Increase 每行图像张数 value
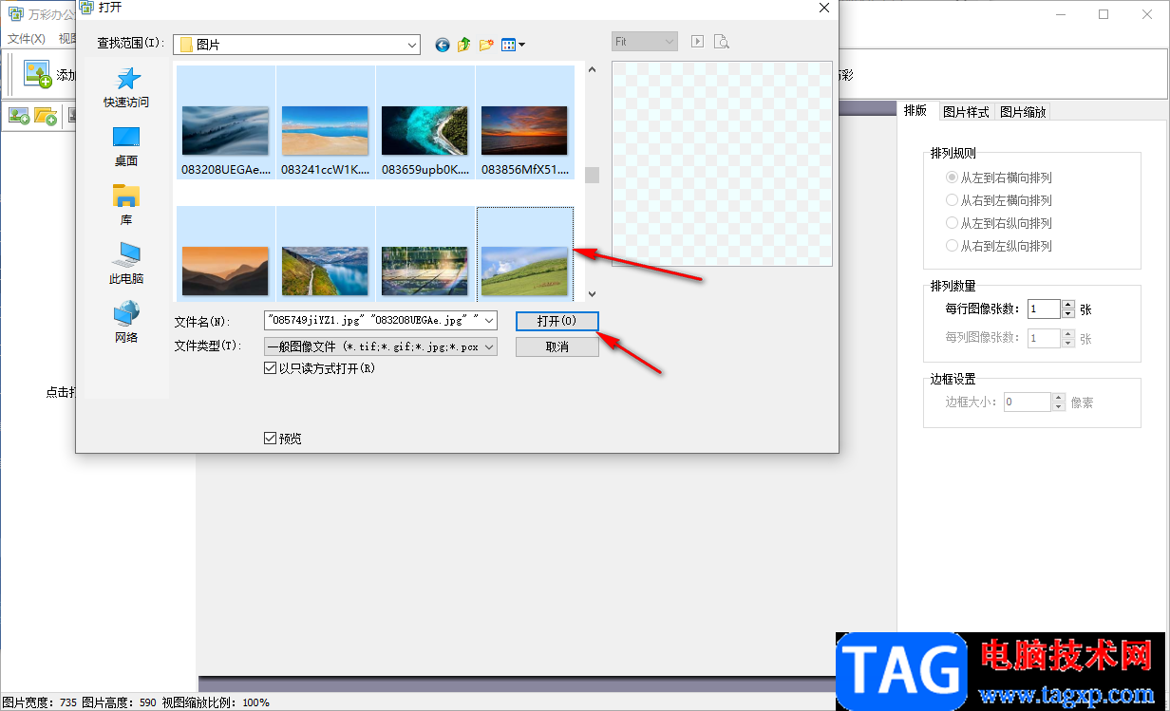This screenshot has height=711, width=1170. [x=1068, y=304]
